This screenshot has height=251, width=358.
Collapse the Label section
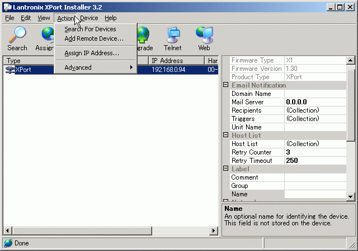pos(225,168)
